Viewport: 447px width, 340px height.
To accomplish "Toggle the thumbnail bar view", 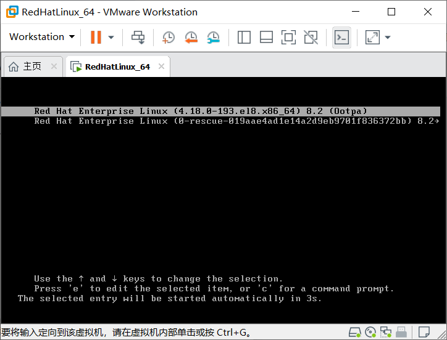I will click(266, 38).
